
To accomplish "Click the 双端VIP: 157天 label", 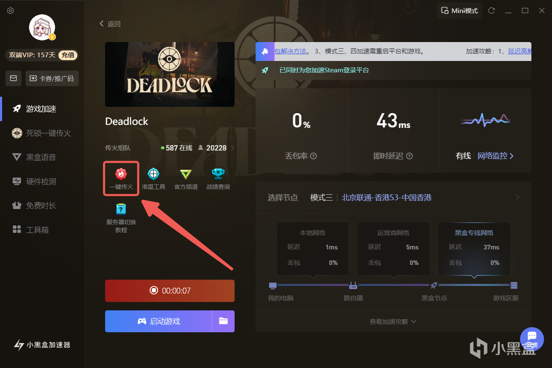I will [x=32, y=55].
